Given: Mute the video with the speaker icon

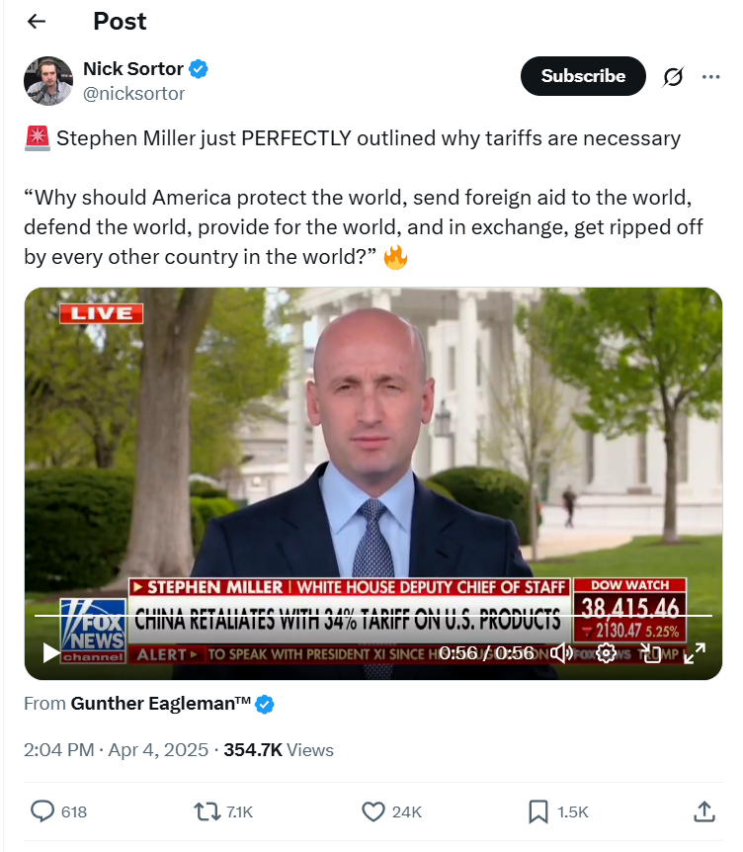Looking at the screenshot, I should tap(561, 652).
